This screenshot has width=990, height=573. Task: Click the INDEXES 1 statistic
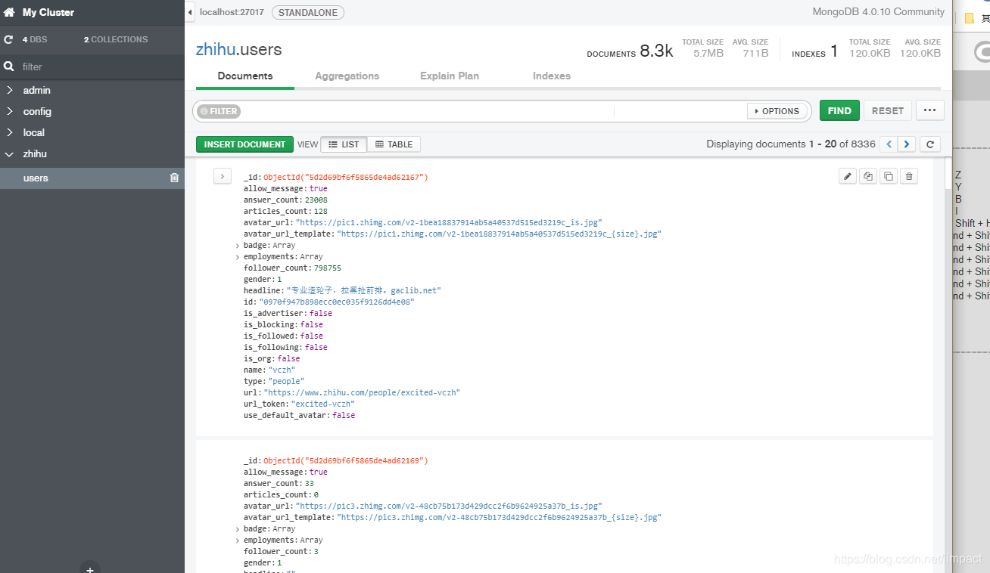click(x=814, y=51)
